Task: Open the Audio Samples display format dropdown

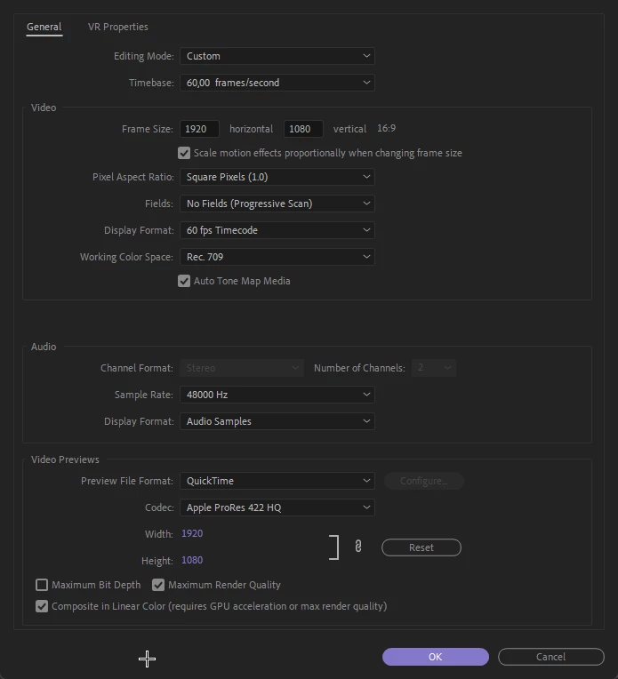Action: pos(277,421)
